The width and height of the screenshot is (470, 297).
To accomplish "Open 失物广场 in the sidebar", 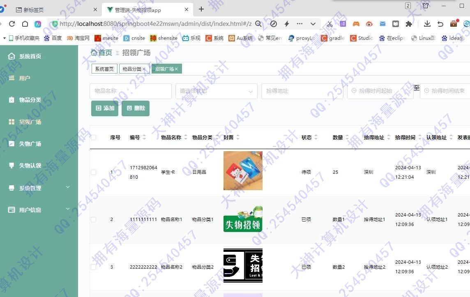I will pos(30,144).
